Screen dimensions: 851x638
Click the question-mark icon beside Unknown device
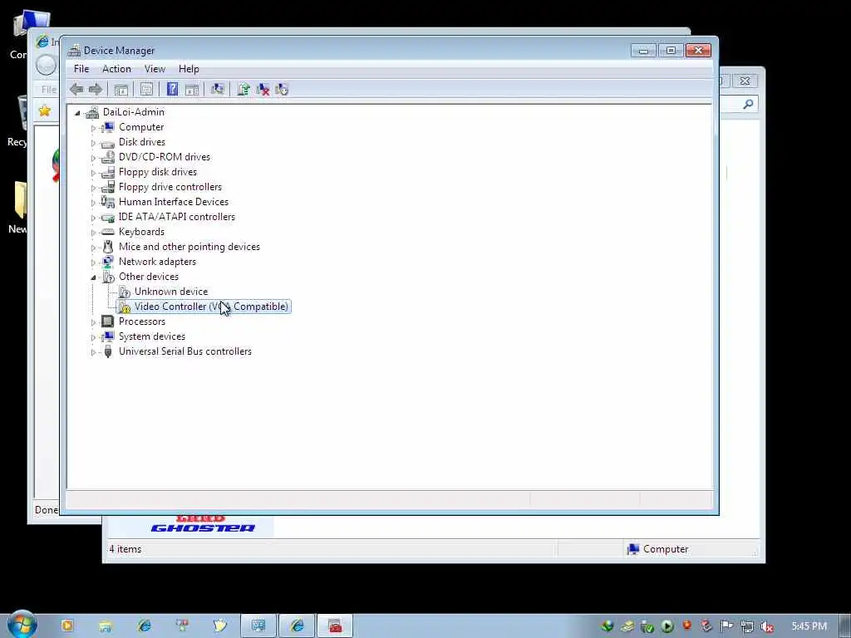[x=125, y=292]
